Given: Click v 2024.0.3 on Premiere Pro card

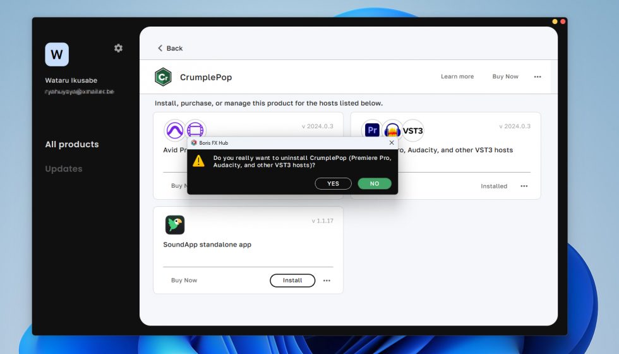Looking at the screenshot, I should point(515,126).
